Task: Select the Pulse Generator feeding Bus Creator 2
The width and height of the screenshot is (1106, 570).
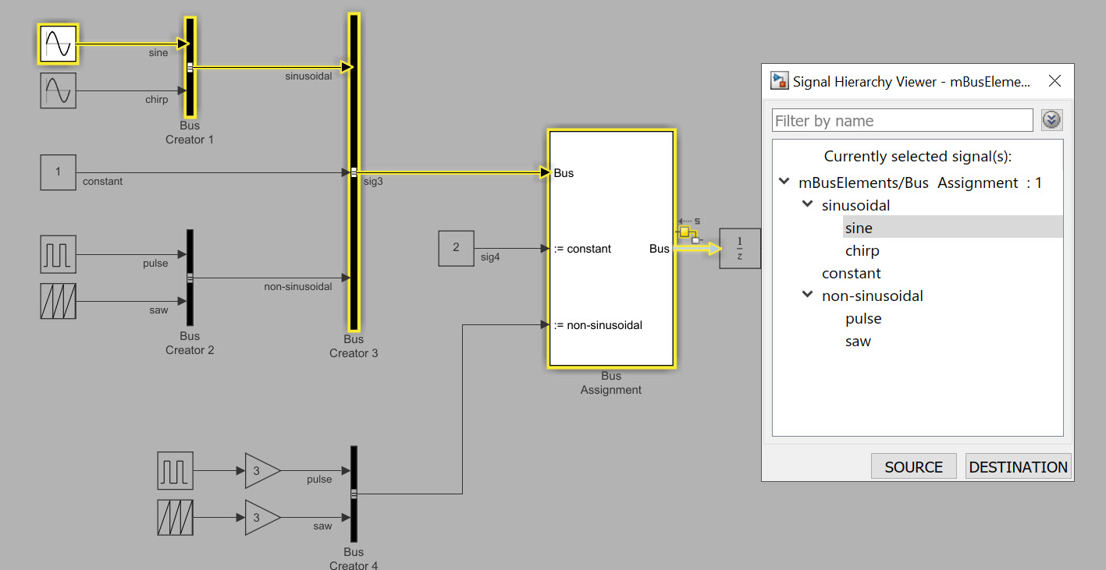Action: pos(58,255)
